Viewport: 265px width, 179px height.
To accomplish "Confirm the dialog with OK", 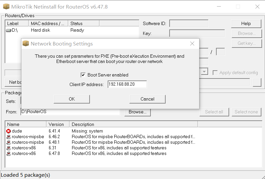I will point(72,99).
